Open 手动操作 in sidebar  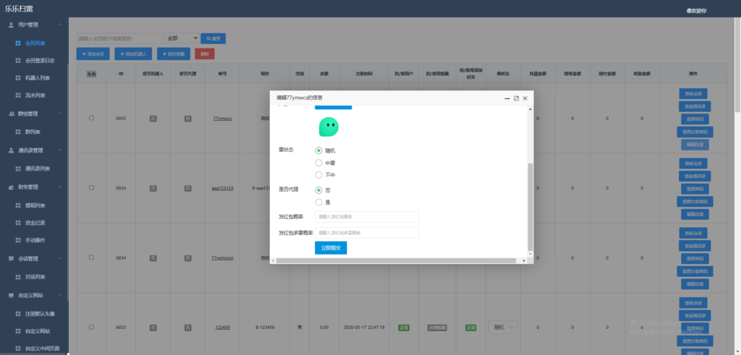tap(35, 240)
